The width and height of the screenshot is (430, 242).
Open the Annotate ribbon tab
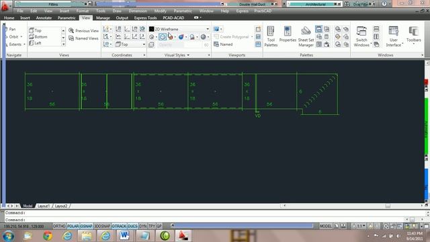pyautogui.click(x=44, y=18)
